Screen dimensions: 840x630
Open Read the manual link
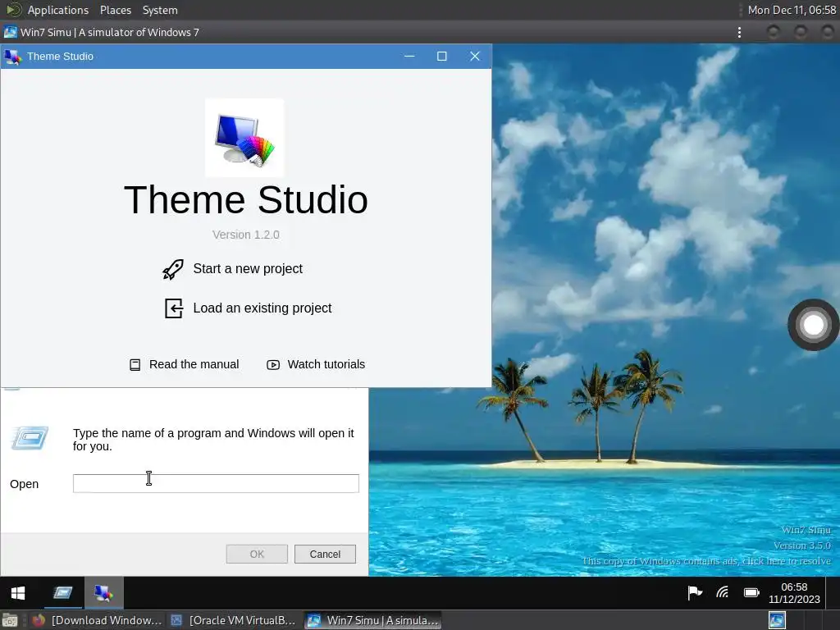pyautogui.click(x=185, y=365)
